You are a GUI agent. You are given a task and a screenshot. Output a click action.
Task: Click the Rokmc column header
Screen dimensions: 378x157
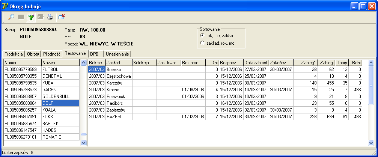click(97, 63)
